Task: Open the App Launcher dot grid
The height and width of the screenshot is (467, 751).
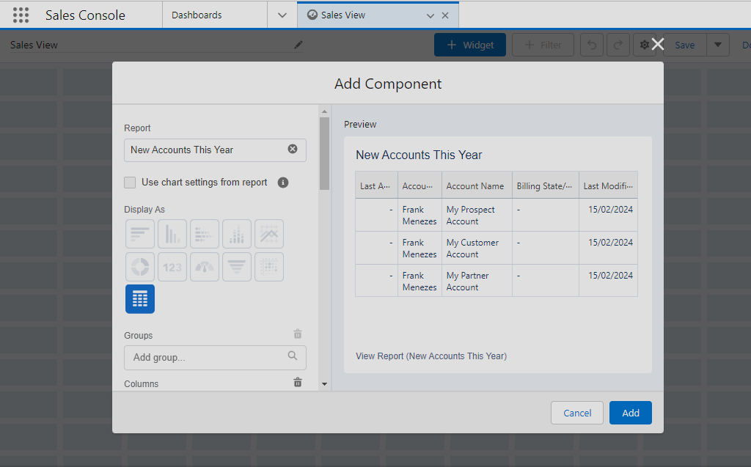Action: [x=21, y=15]
